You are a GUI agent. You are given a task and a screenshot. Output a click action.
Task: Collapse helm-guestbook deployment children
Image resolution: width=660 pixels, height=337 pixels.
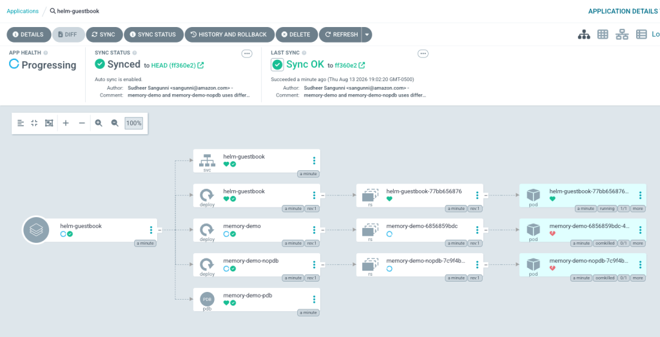[323, 195]
